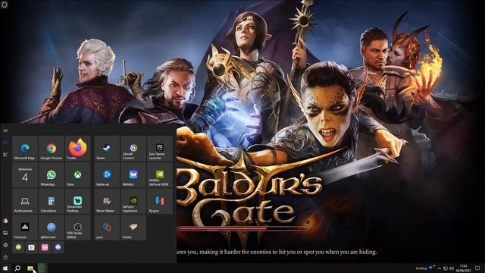Open the Archiviazione tile
Viewport: 485px width, 273px height.
[x=25, y=201]
